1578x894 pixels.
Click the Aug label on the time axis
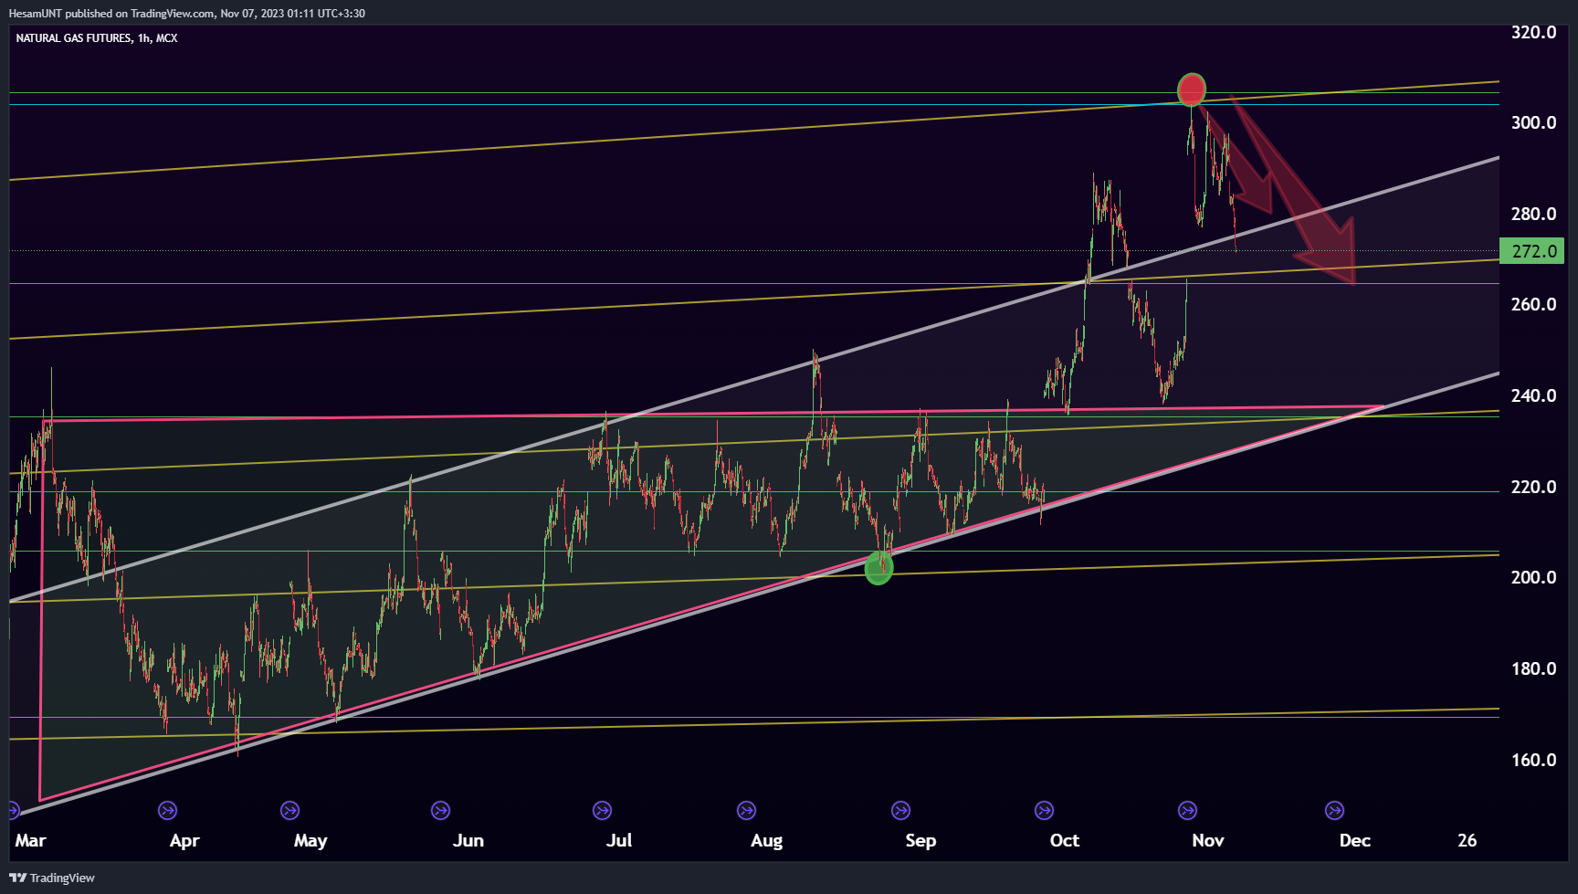pos(766,840)
